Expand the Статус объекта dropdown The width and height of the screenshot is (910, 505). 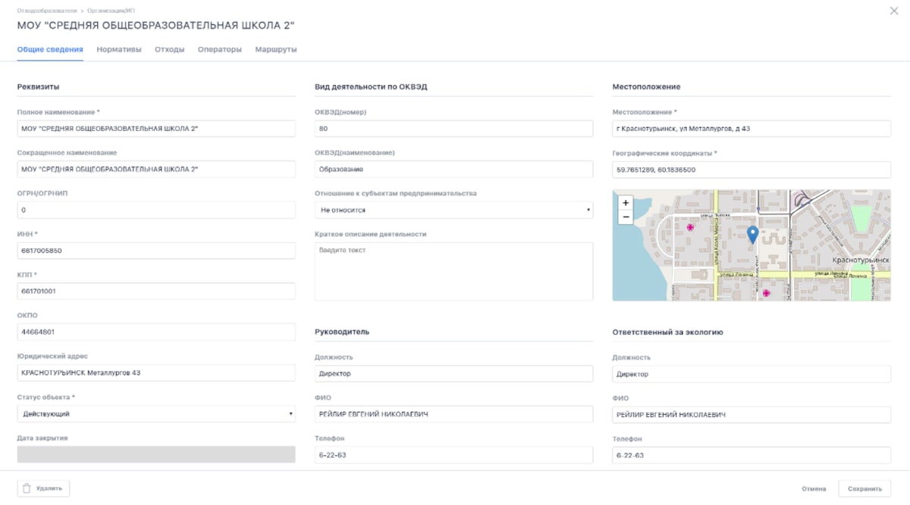coord(155,414)
